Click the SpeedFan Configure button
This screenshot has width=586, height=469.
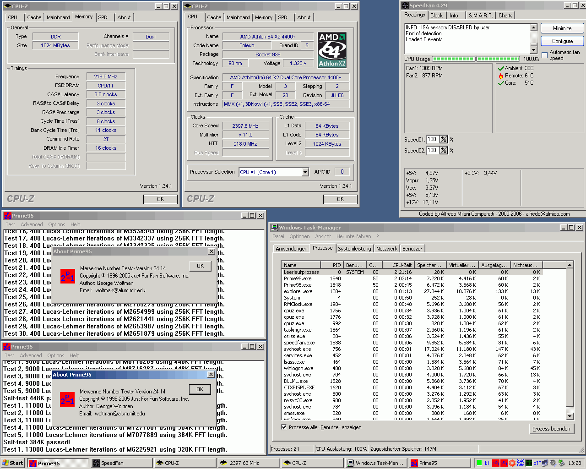pyautogui.click(x=562, y=41)
